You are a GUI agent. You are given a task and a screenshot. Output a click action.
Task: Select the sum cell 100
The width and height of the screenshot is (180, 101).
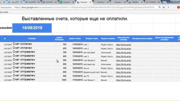coord(65,44)
